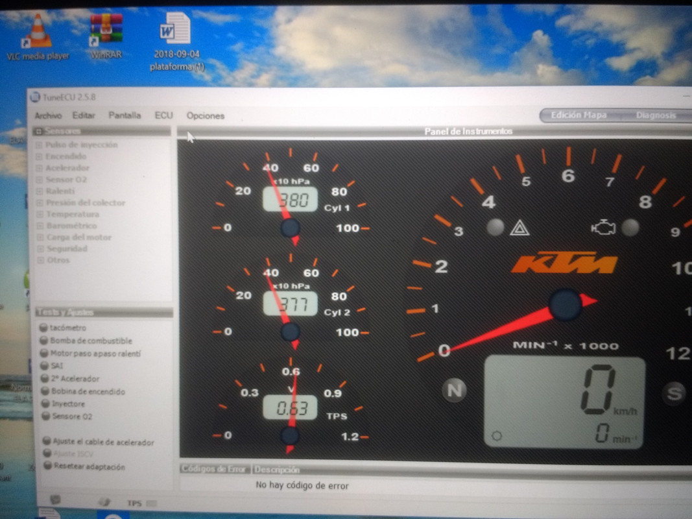Image resolution: width=692 pixels, height=519 pixels.
Task: Expand Ralenti sensor node
Action: 40,191
